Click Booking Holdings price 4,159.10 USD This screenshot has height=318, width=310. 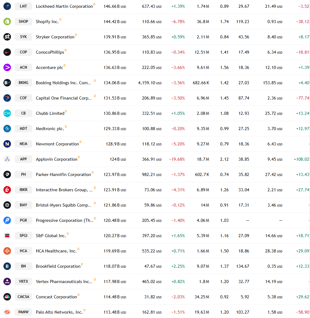pos(150,83)
